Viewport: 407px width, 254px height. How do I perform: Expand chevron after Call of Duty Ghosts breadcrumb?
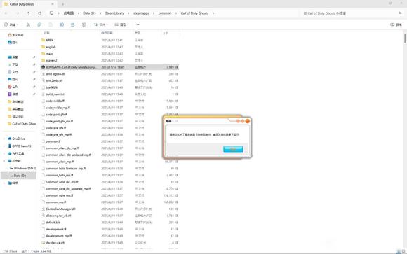click(213, 13)
